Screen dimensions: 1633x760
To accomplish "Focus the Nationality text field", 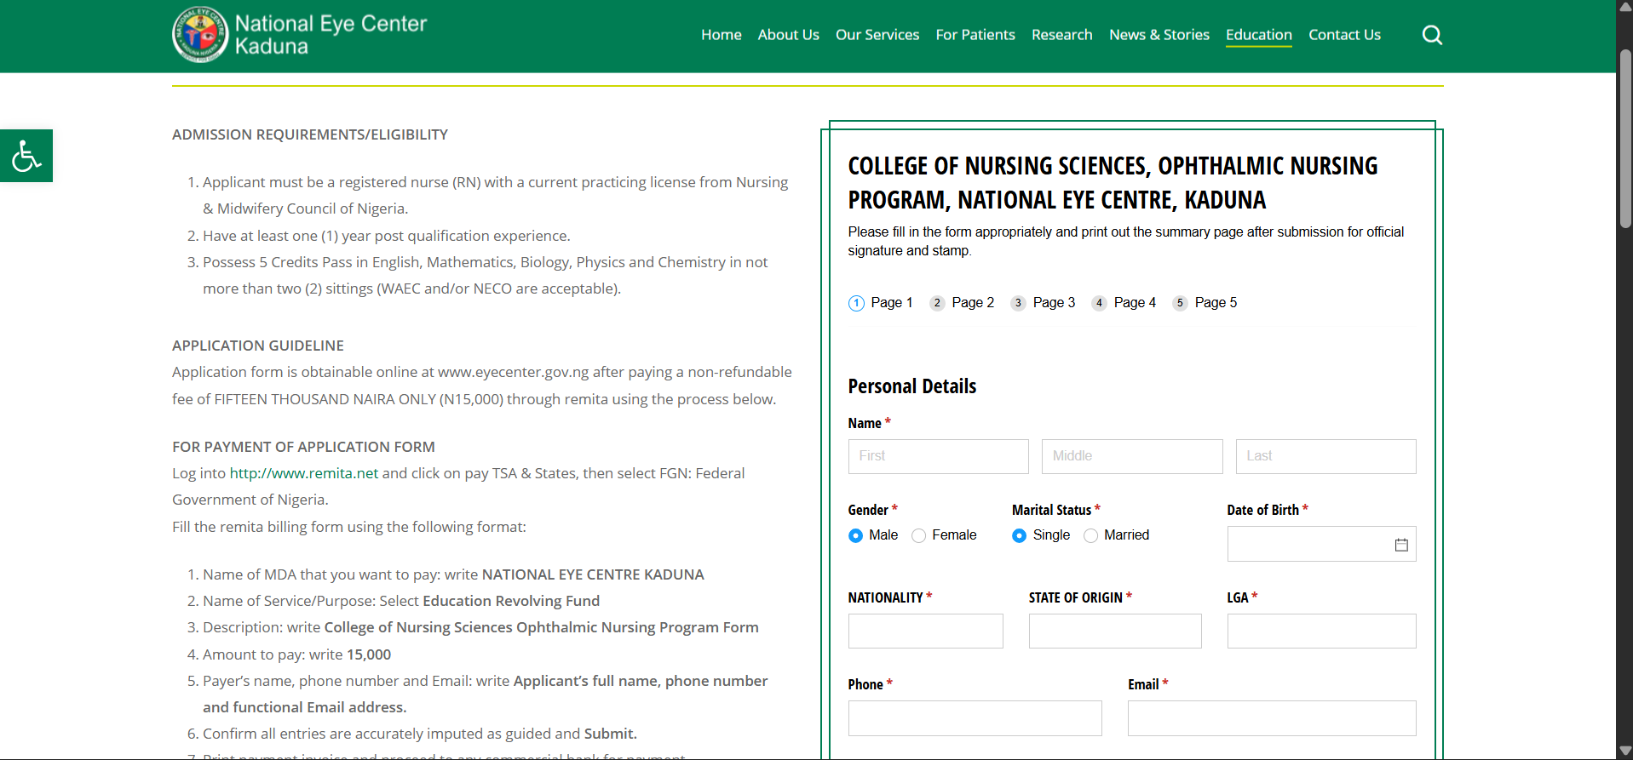I will click(x=925, y=631).
